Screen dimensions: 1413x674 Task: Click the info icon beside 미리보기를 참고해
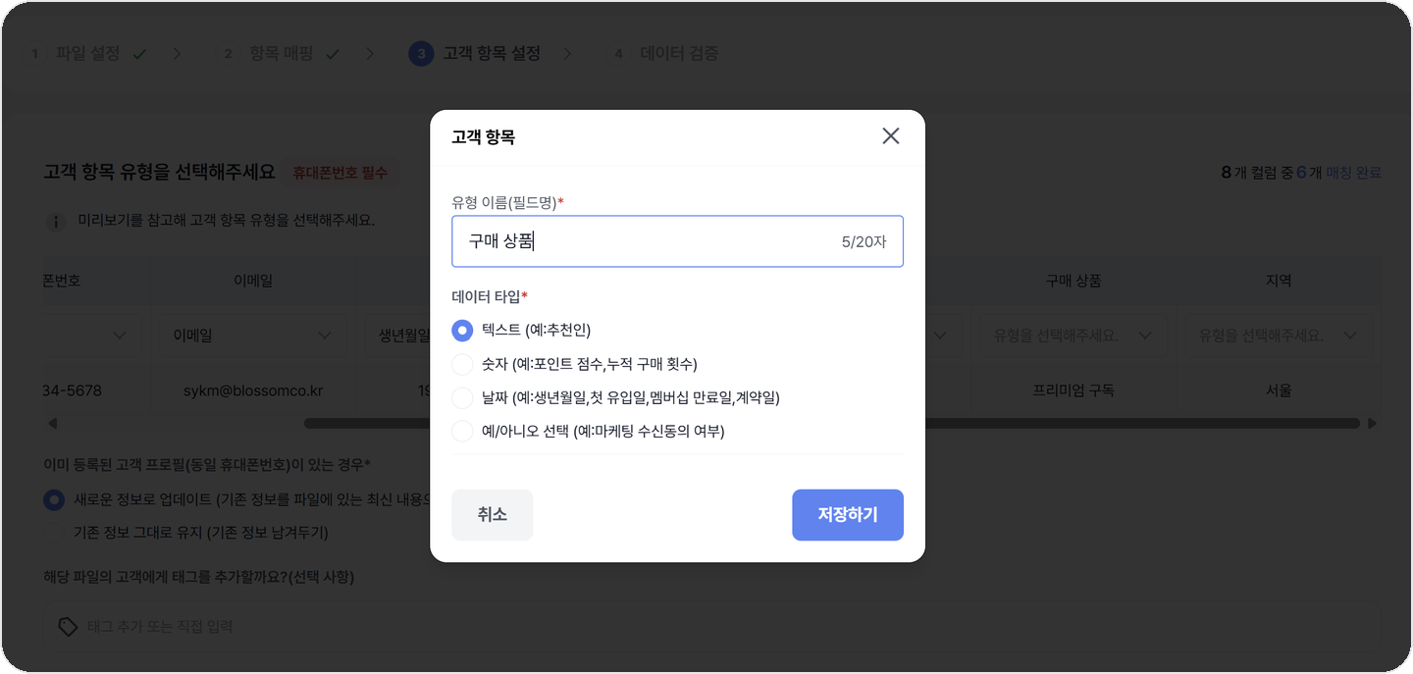click(x=58, y=222)
